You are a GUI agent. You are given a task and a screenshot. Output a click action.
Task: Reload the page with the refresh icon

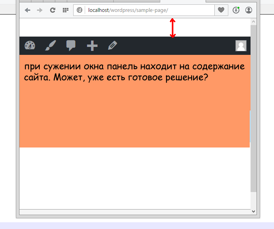pyautogui.click(x=52, y=10)
